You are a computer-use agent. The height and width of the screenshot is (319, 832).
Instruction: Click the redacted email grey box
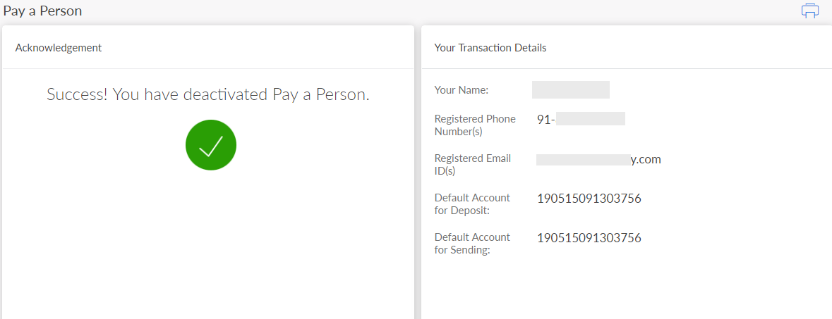[582, 160]
